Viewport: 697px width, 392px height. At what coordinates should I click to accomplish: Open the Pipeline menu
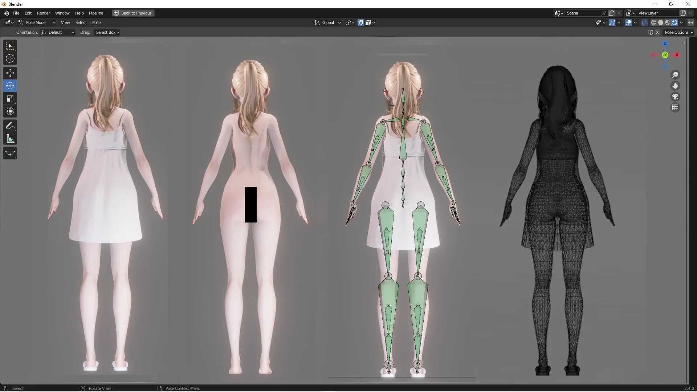coord(96,13)
